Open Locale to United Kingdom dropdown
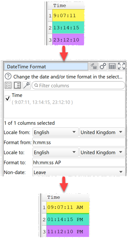The width and height of the screenshot is (128, 239). 102,152
